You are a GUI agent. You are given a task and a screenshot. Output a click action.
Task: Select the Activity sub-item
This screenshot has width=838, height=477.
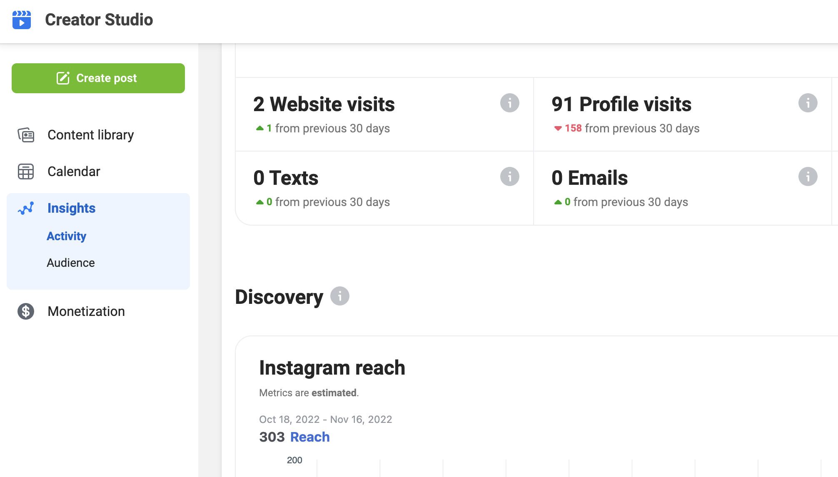pyautogui.click(x=66, y=236)
